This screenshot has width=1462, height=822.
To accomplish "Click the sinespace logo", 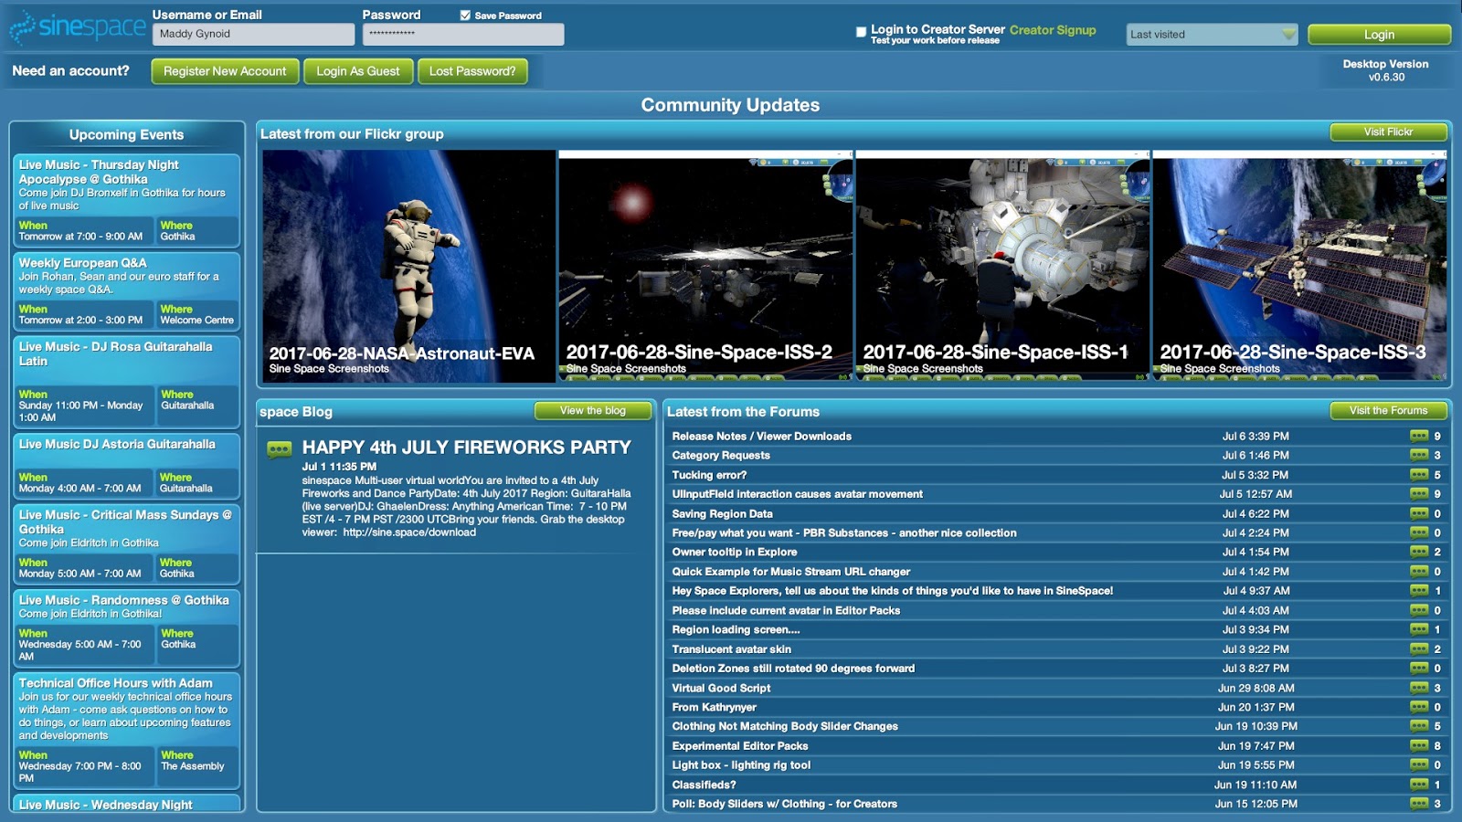I will [x=71, y=27].
